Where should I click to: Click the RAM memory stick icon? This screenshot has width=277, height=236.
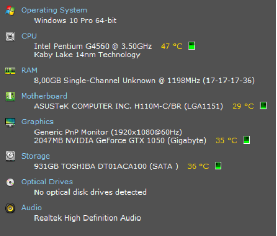pos(10,71)
